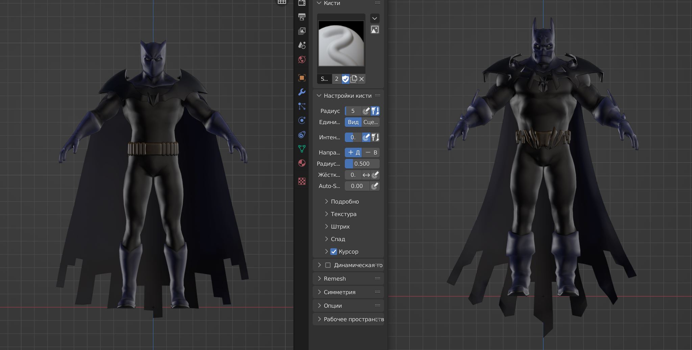Open the Output properties tab
This screenshot has height=350, width=692.
pos(302,17)
